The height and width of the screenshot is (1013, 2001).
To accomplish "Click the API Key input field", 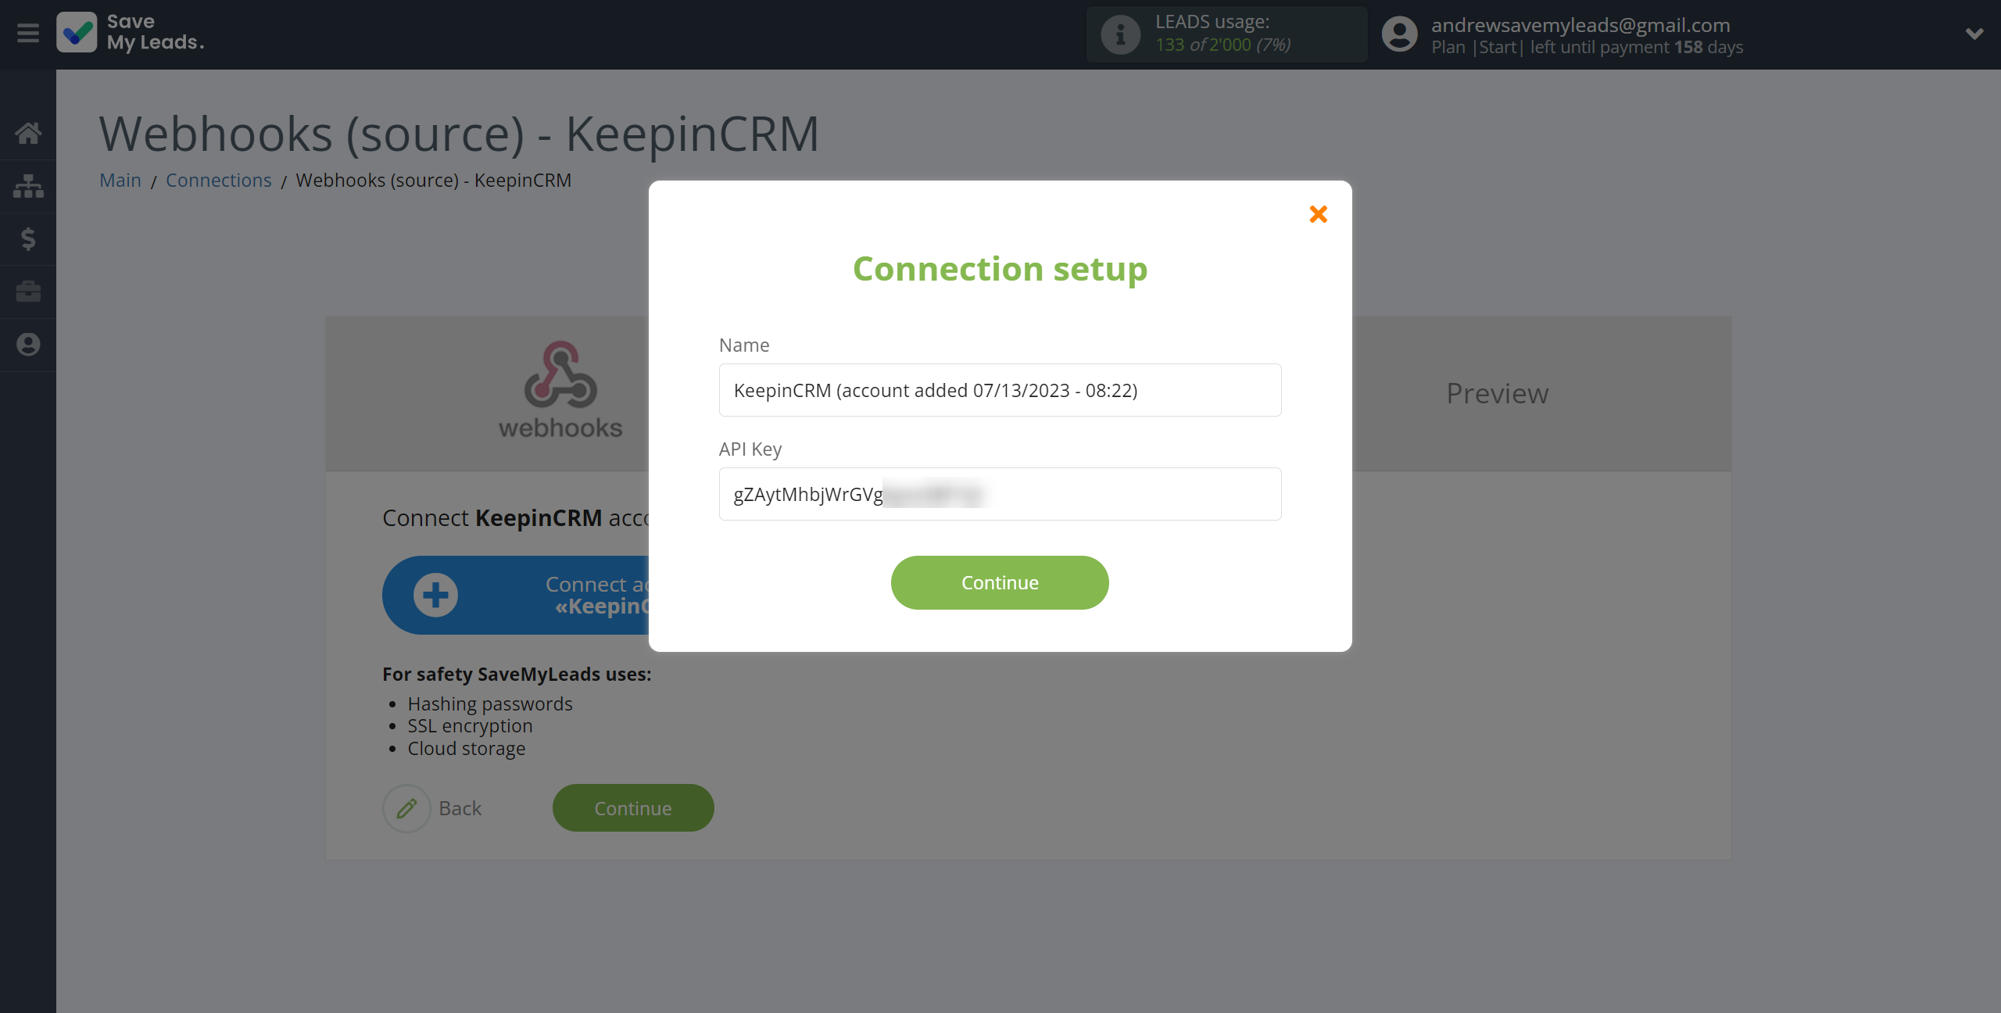I will [1000, 493].
